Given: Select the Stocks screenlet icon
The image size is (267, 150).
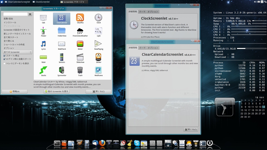Looking at the screenshot, I should tap(44, 71).
